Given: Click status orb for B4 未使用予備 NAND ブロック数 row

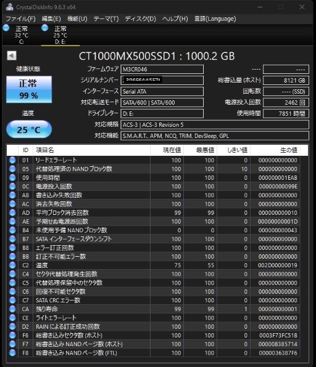Looking at the screenshot, I should point(12,230).
